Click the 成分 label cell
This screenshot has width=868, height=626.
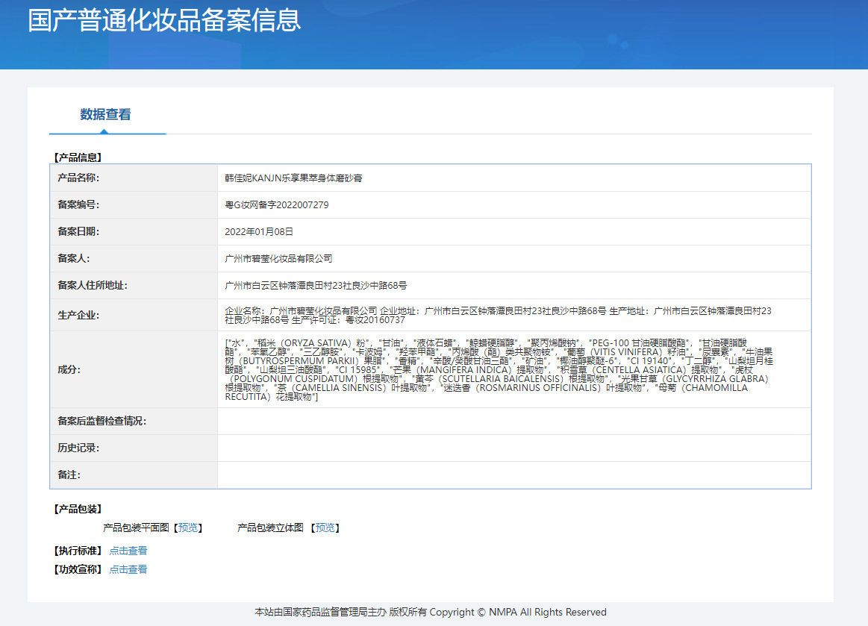point(134,370)
